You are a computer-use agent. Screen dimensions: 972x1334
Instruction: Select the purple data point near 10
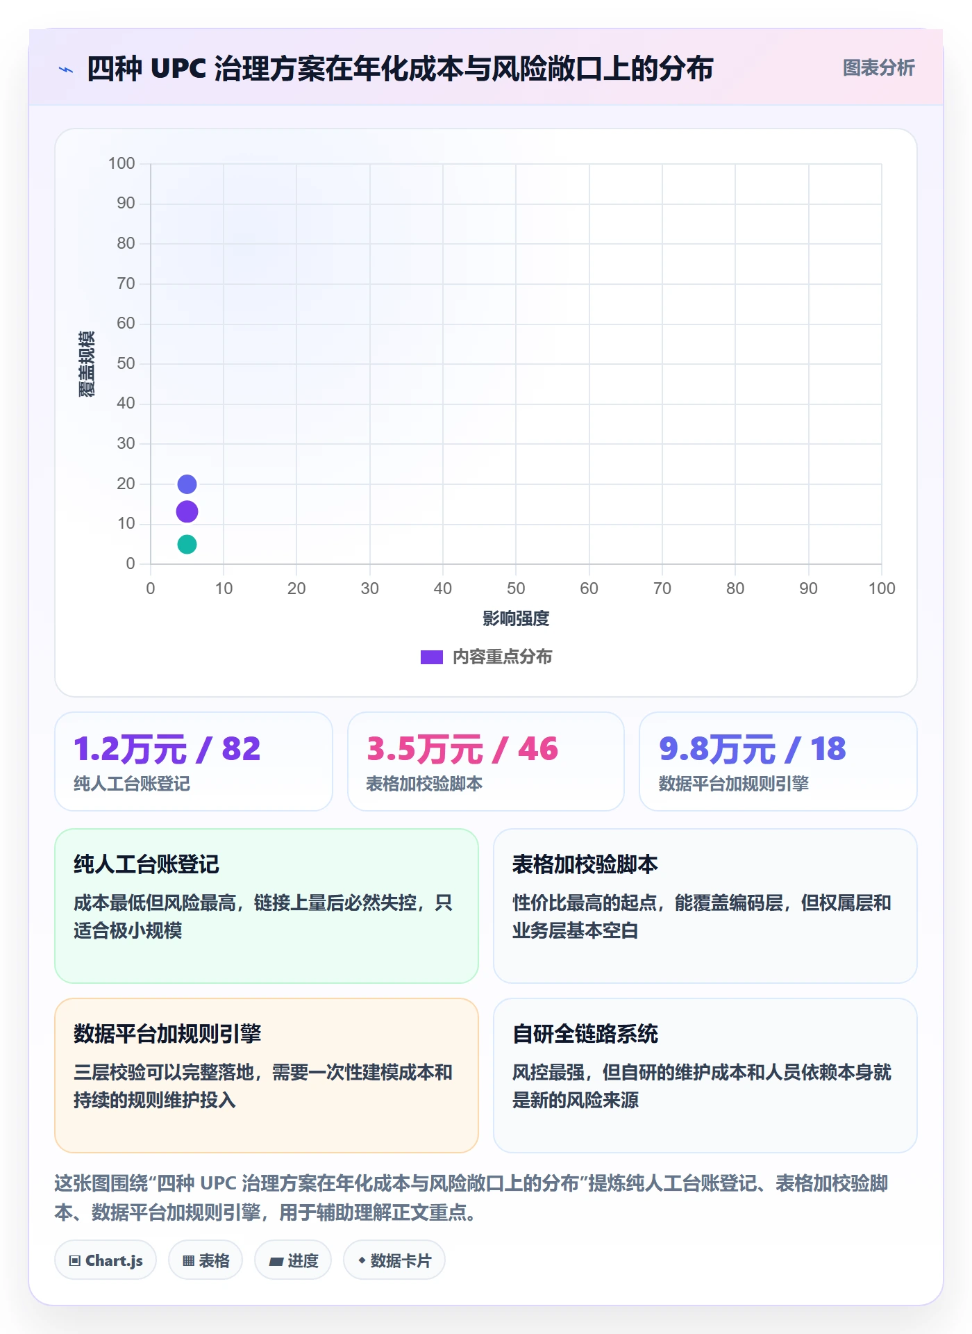[x=187, y=512]
